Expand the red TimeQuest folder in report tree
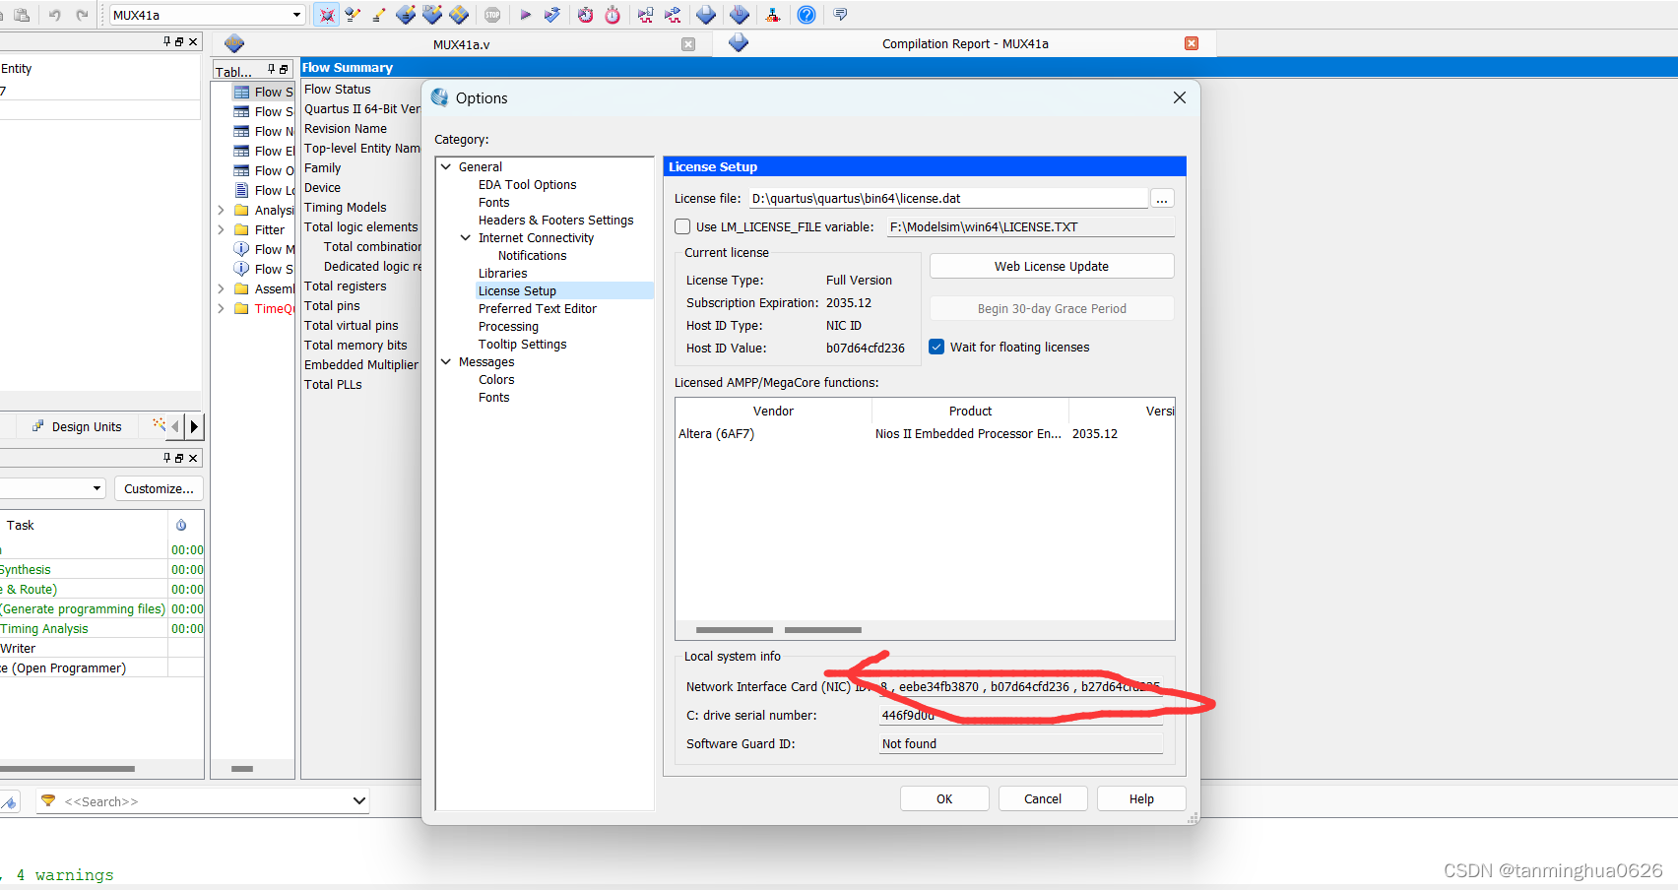Image resolution: width=1678 pixels, height=890 pixels. pos(221,308)
